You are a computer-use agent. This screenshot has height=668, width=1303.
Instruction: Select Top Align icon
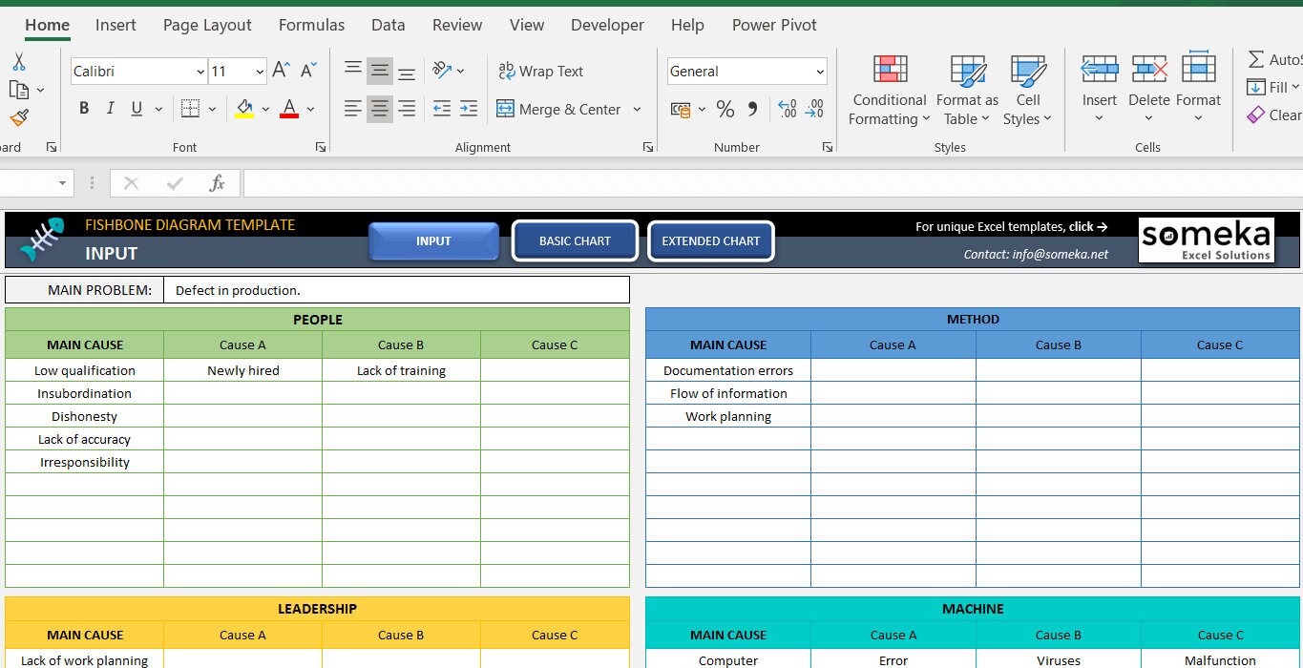[x=353, y=71]
